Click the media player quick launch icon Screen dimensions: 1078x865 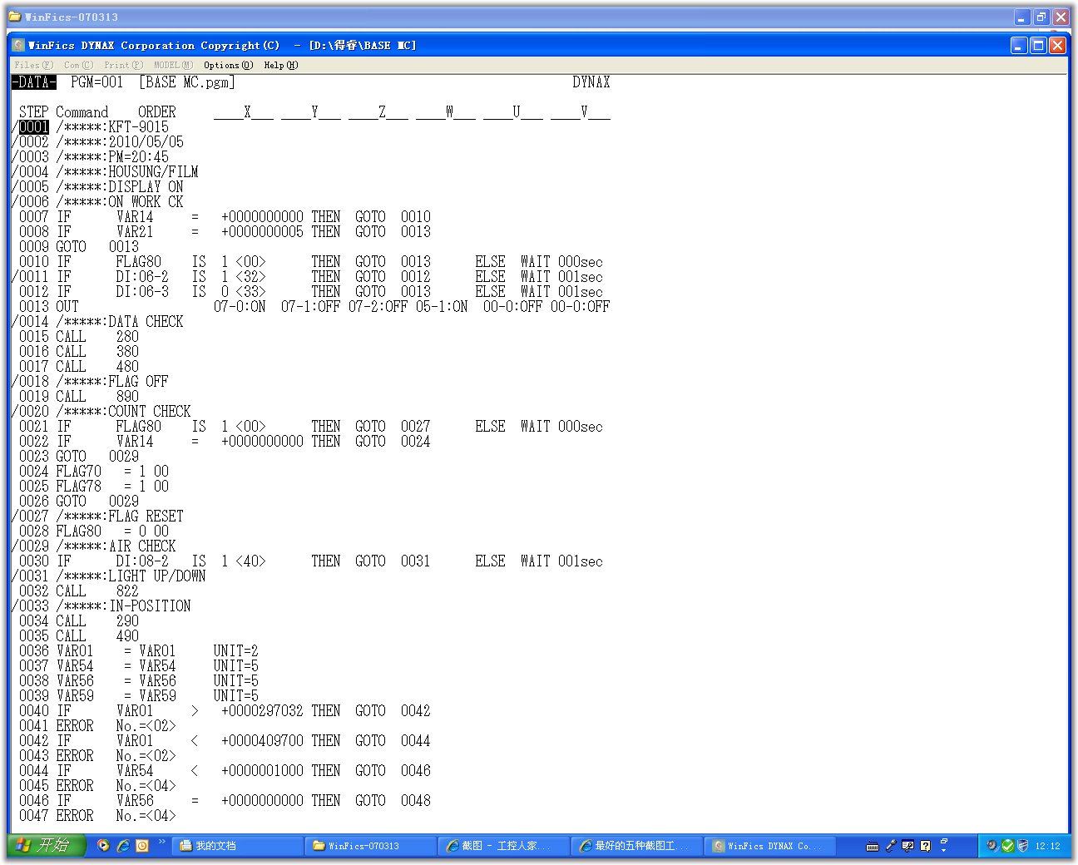point(103,845)
